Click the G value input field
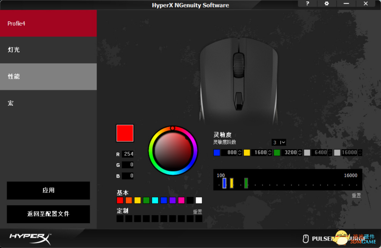381x248 pixels. 128,165
